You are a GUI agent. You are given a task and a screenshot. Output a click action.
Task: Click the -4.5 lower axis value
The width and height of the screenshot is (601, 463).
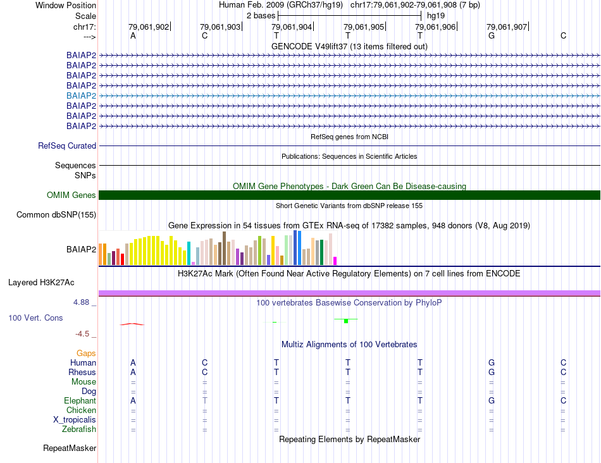[x=82, y=334]
